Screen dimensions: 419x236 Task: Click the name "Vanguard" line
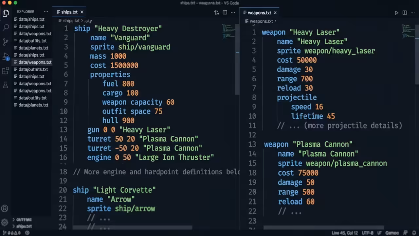120,38
